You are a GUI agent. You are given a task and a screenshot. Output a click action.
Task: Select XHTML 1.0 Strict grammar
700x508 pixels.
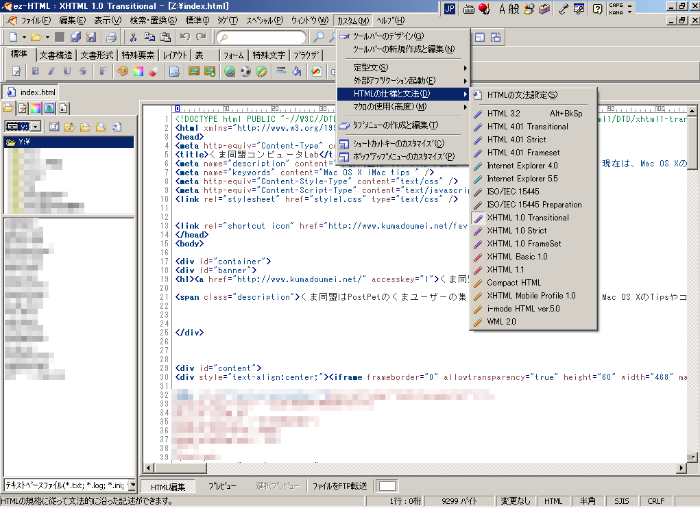pyautogui.click(x=533, y=231)
